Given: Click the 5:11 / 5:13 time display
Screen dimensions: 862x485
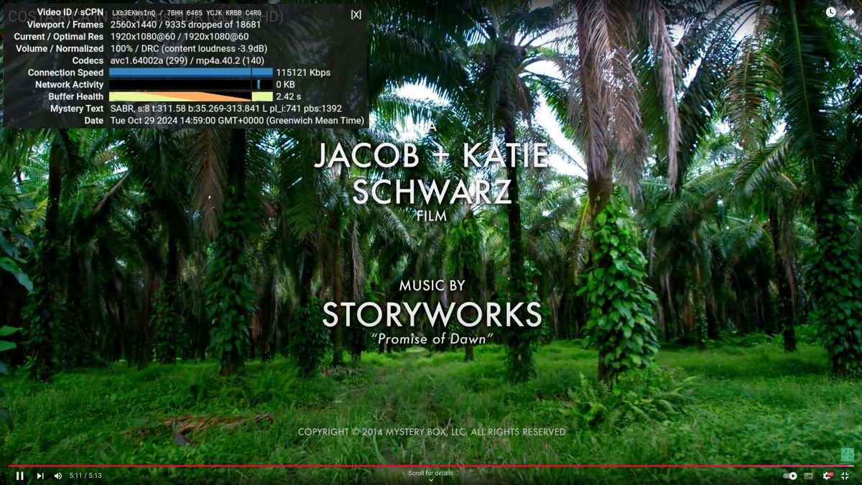Looking at the screenshot, I should [85, 476].
